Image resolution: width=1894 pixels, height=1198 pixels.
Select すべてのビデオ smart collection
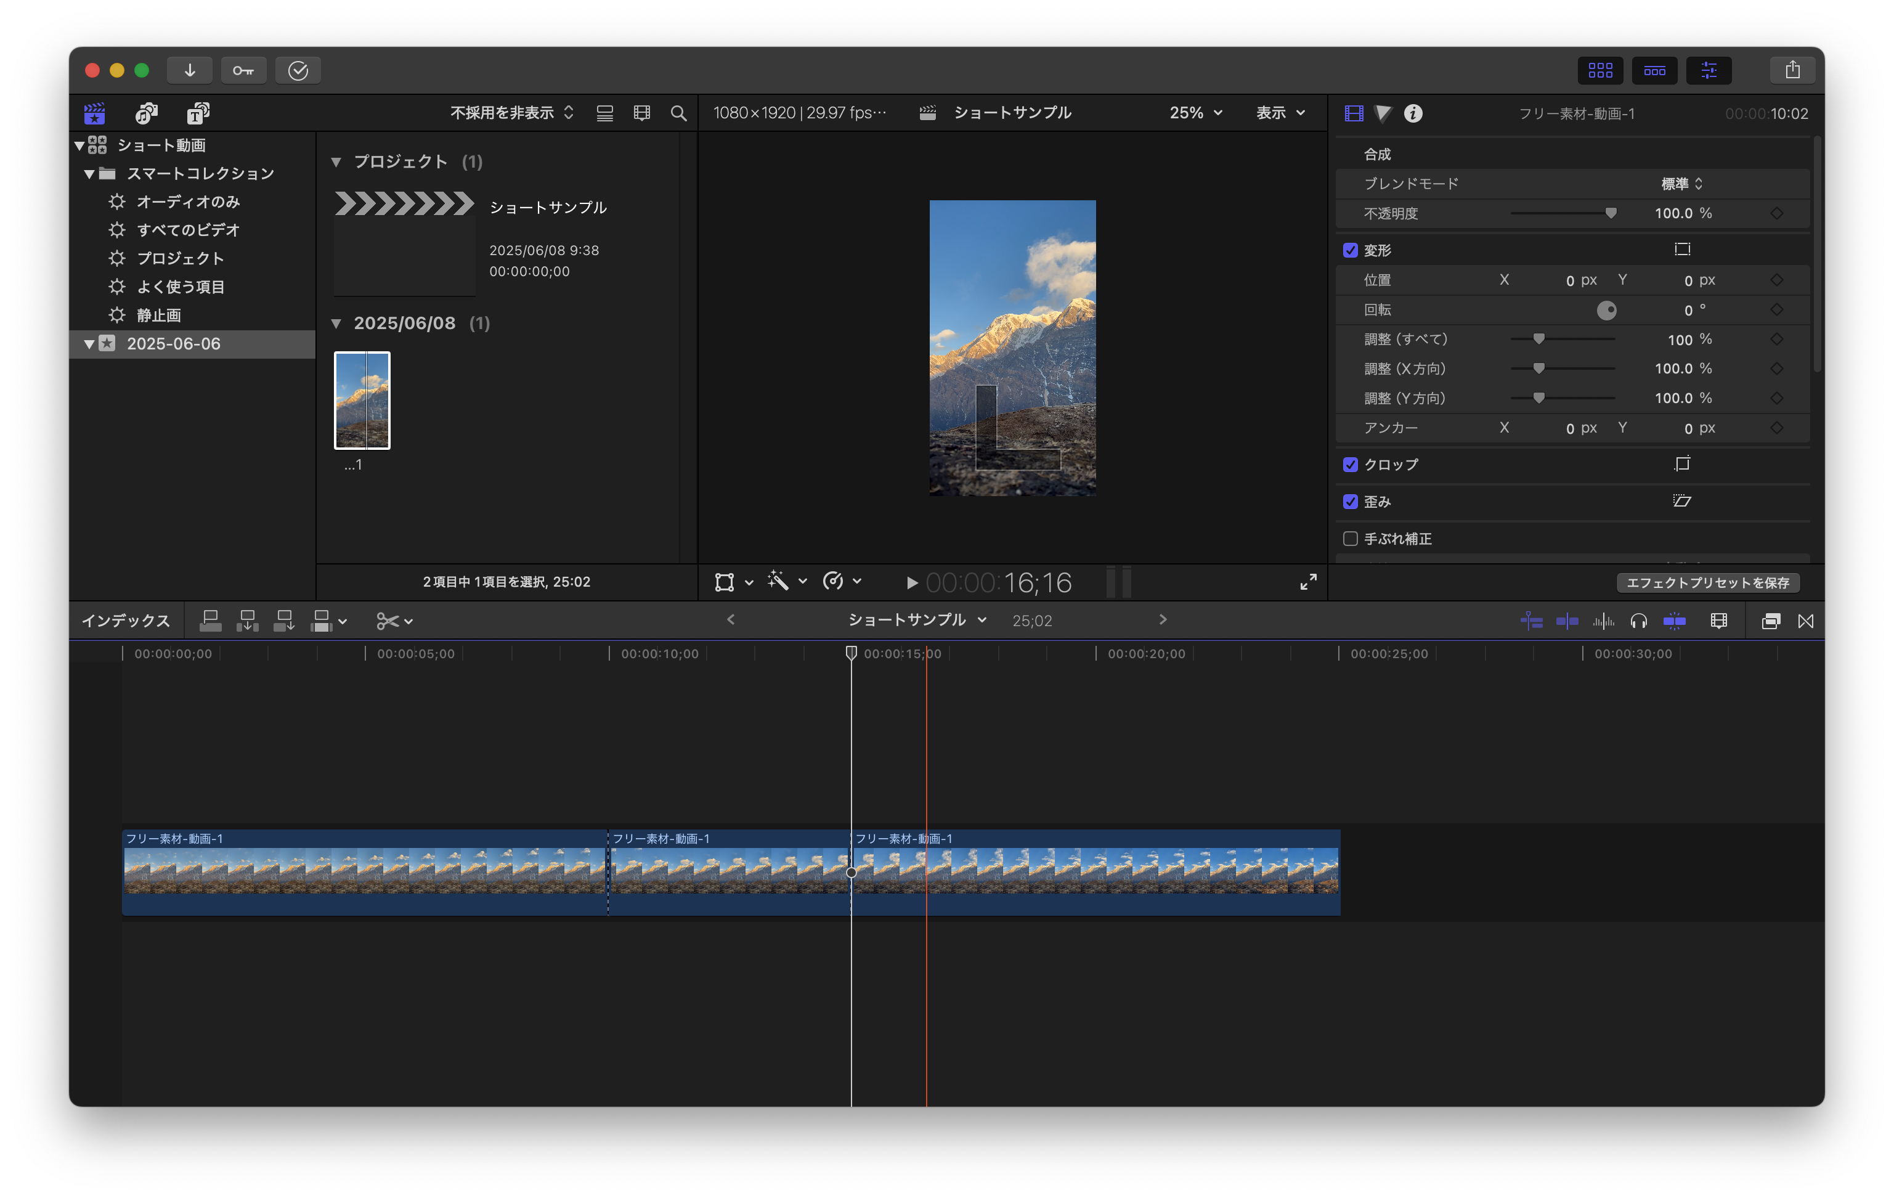click(x=188, y=230)
